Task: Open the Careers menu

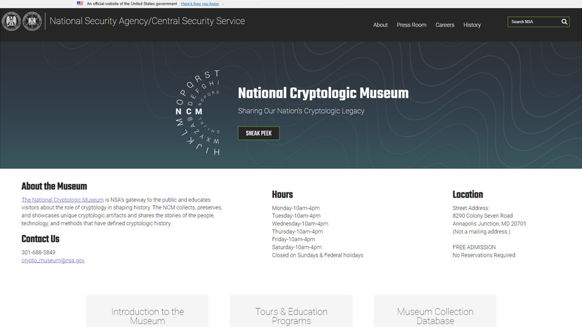Action: pyautogui.click(x=444, y=25)
